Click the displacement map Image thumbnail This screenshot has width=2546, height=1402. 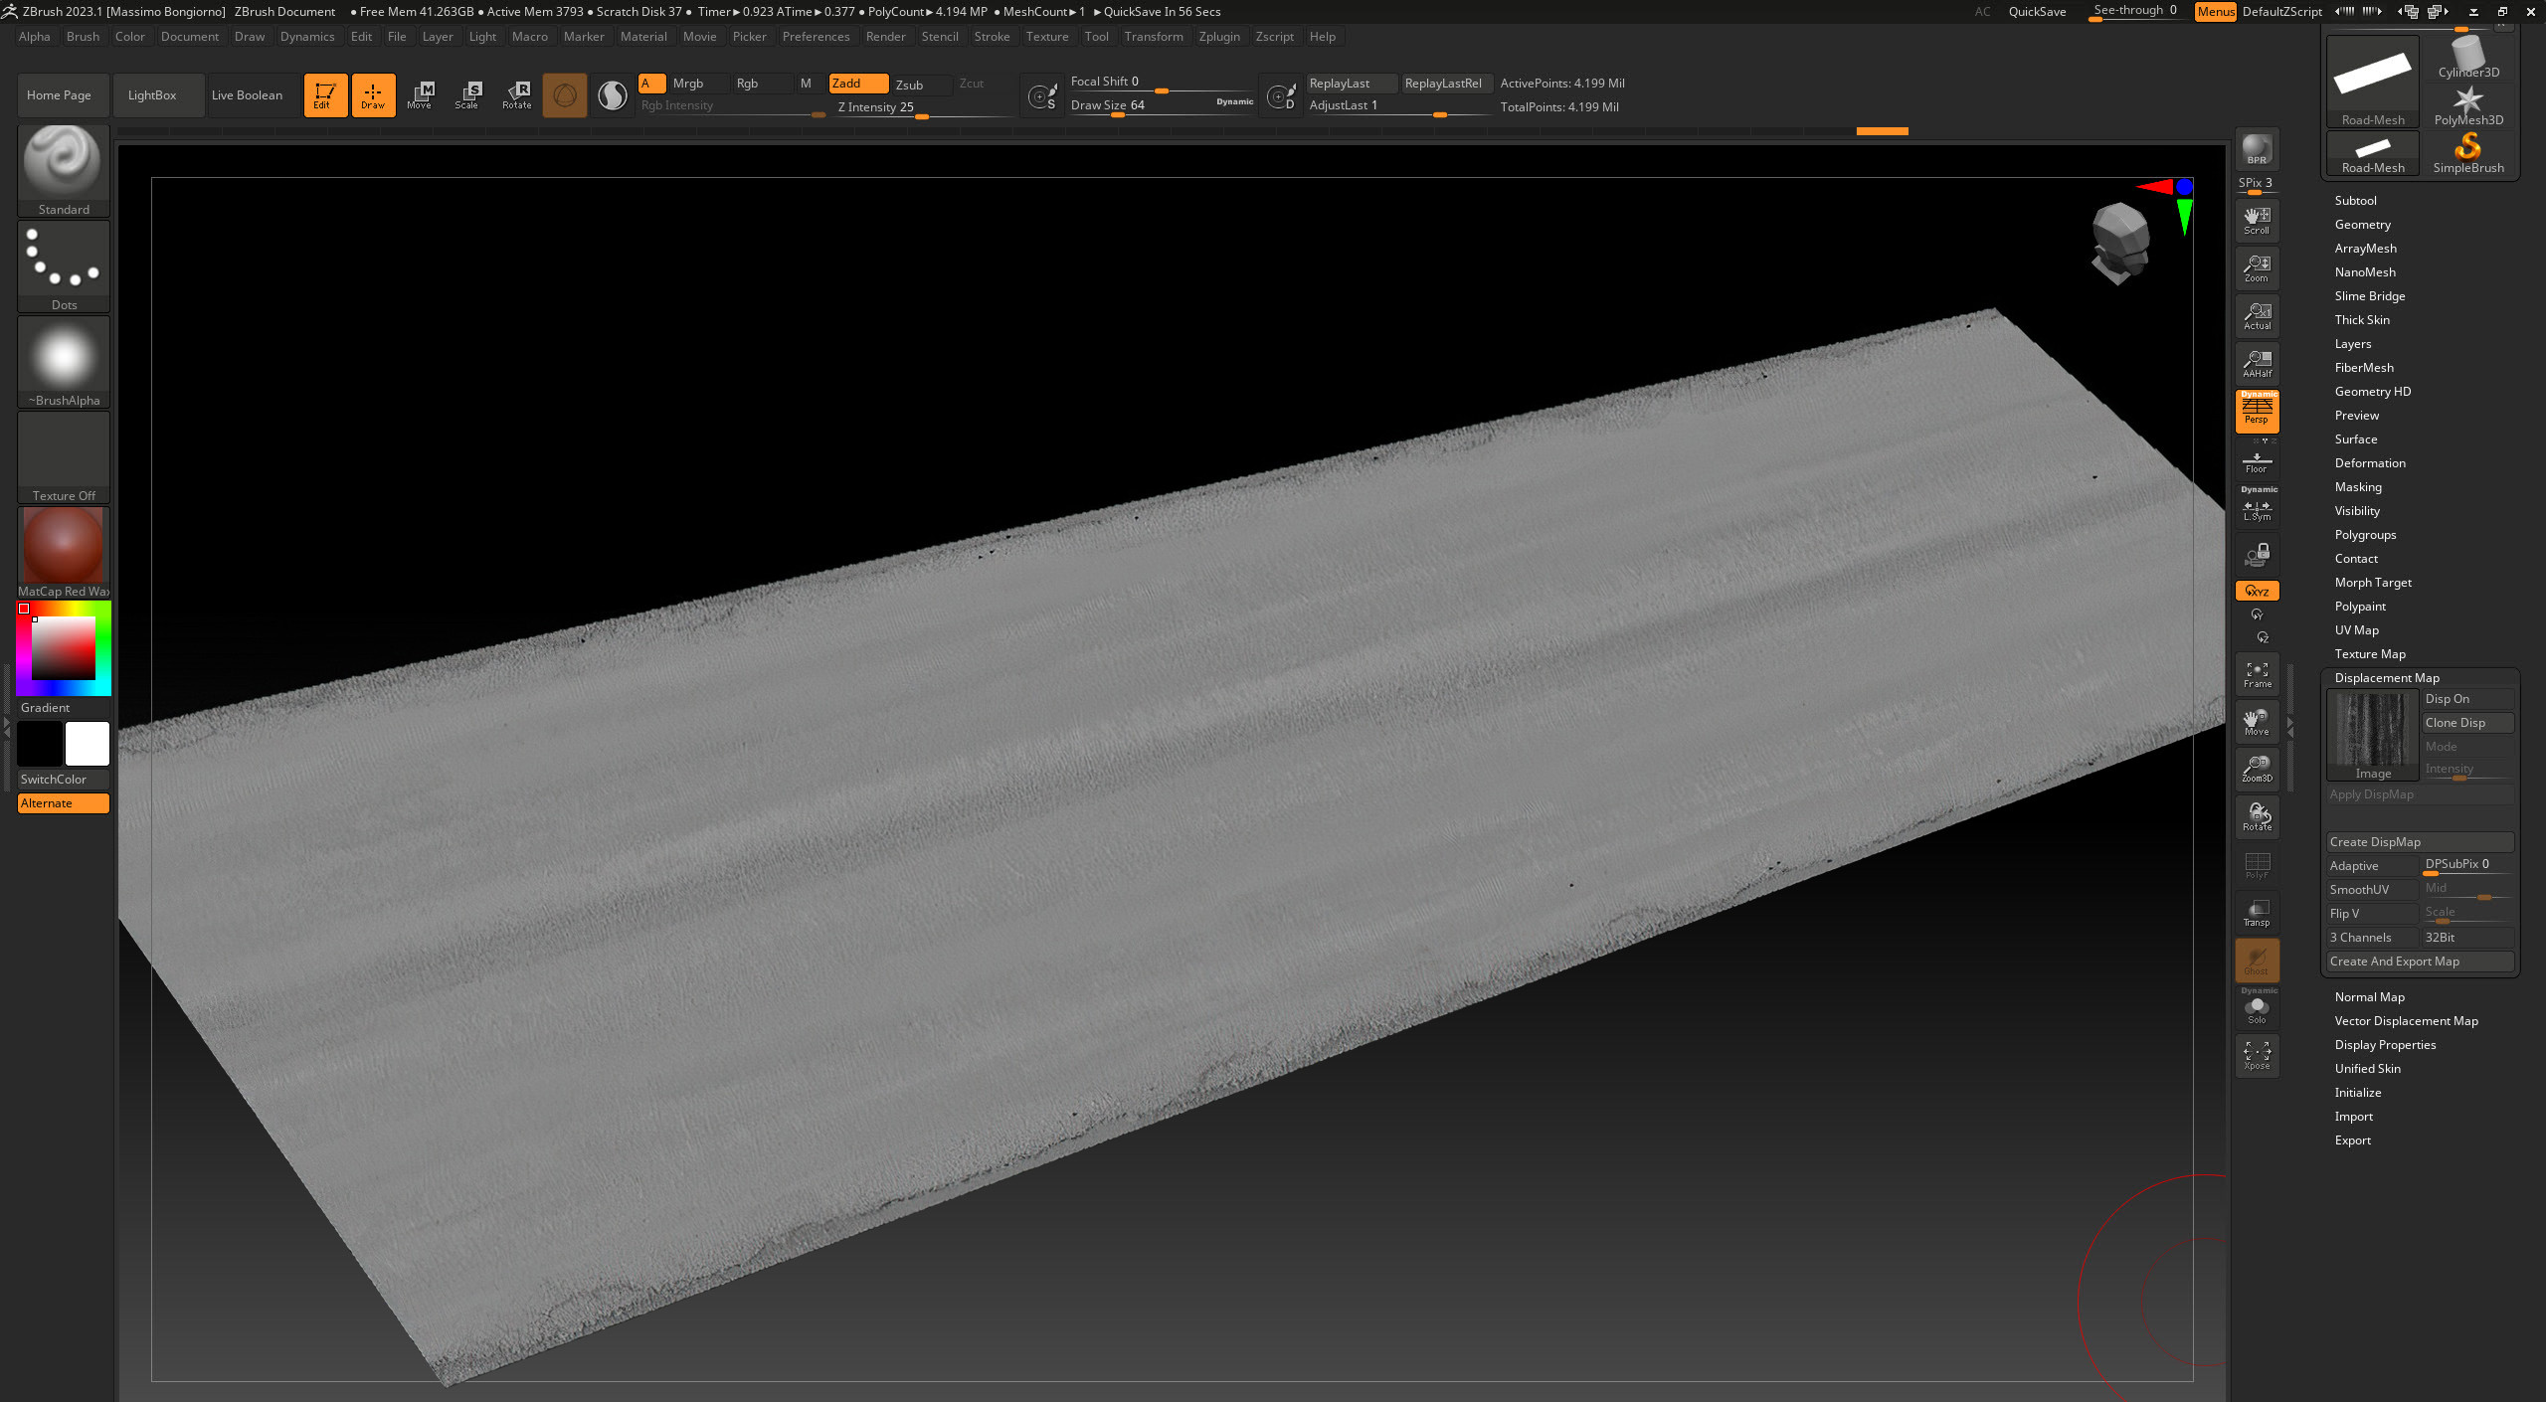pos(2373,736)
